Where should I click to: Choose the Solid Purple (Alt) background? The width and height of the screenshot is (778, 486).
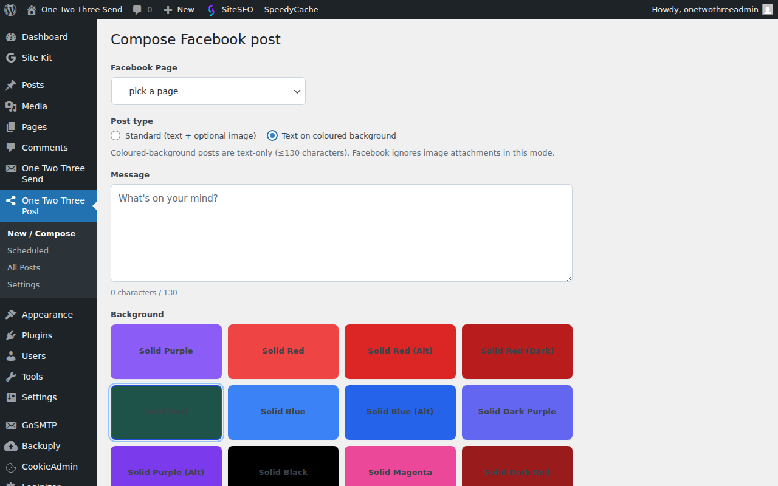click(166, 466)
